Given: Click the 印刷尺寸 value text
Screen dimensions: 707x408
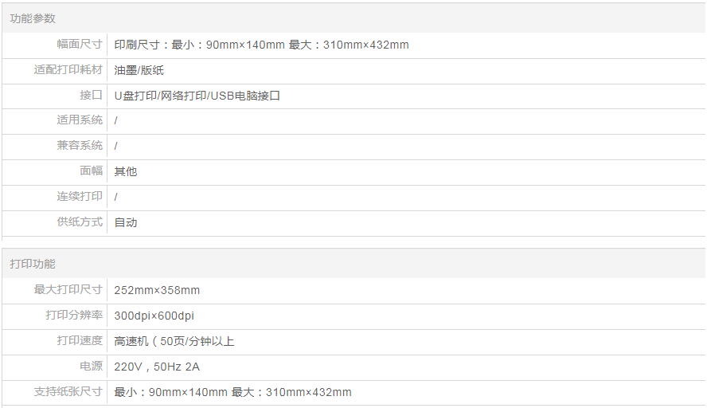Looking at the screenshot, I should (261, 45).
